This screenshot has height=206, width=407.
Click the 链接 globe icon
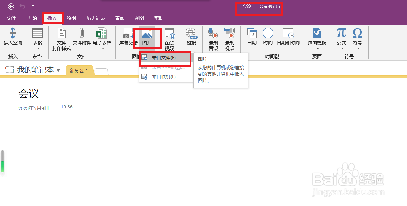pyautogui.click(x=191, y=33)
